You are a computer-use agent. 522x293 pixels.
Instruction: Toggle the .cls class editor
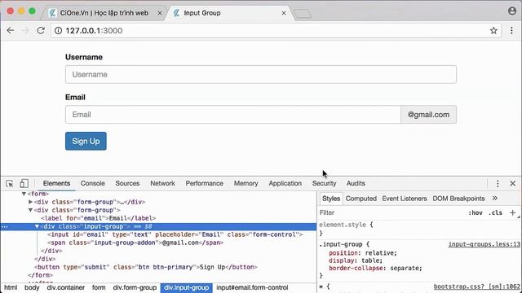click(x=495, y=213)
